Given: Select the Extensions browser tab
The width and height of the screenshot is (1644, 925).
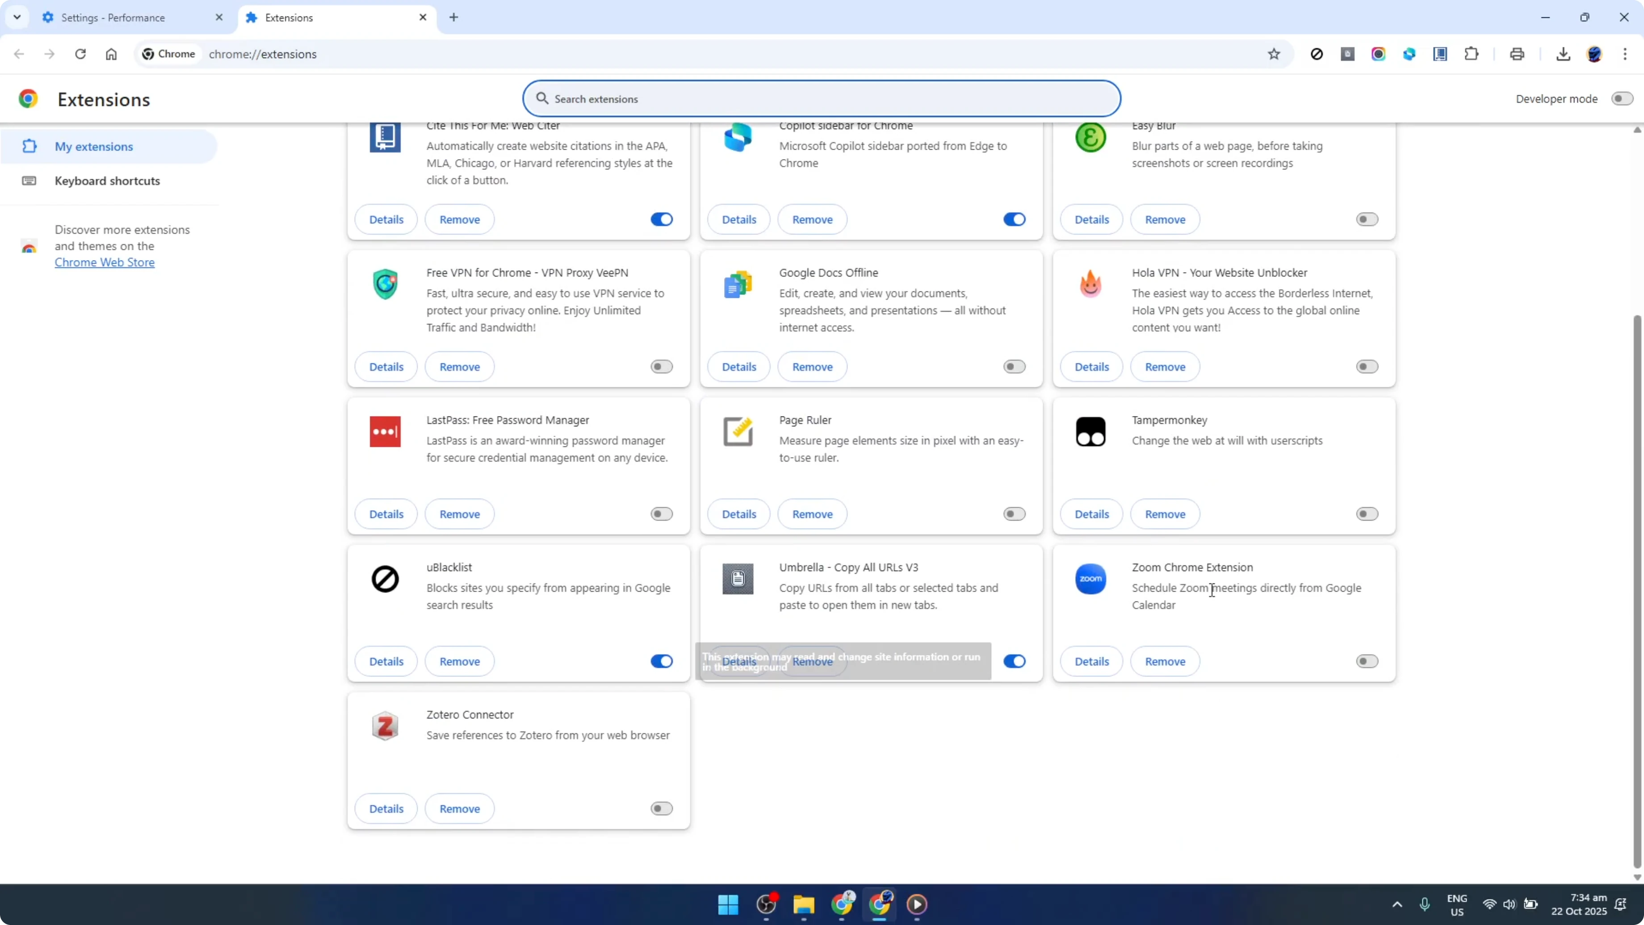Looking at the screenshot, I should point(337,18).
